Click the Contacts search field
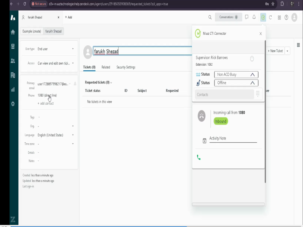The image size is (303, 227). pyautogui.click(x=224, y=95)
